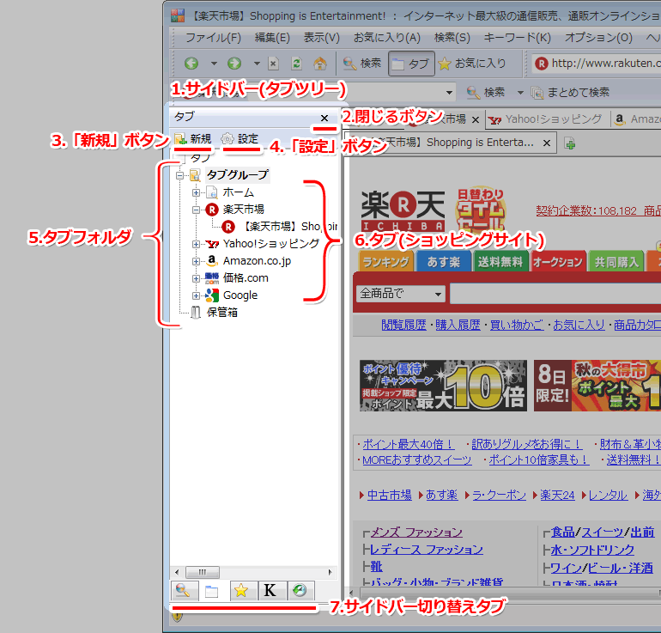Click the sidebar horizontal scrollbar thumb
The width and height of the screenshot is (661, 633).
coord(203,572)
